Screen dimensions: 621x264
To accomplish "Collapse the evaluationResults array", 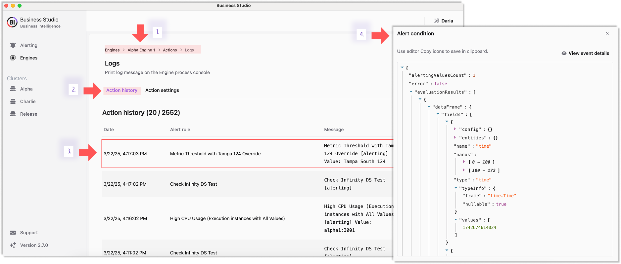I will (411, 92).
